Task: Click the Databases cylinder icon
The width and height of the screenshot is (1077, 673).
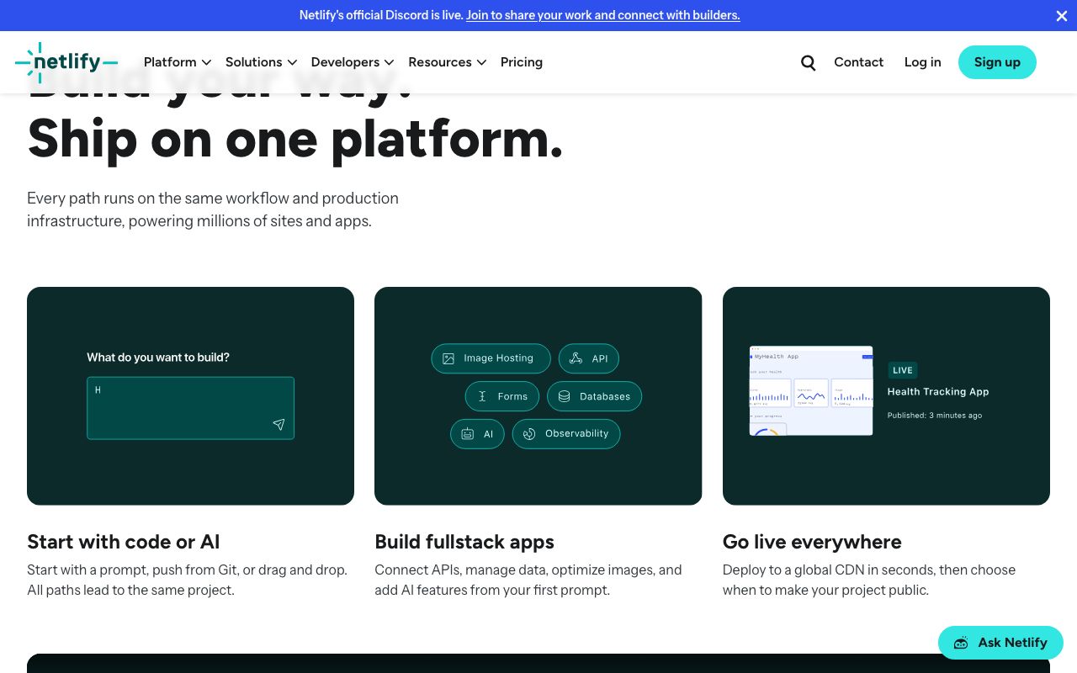Action: pyautogui.click(x=564, y=396)
